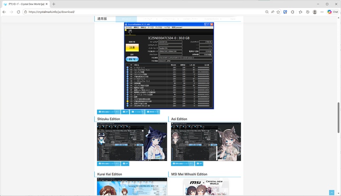Click the browser forward arrow
Image resolution: width=341 pixels, height=196 pixels.
click(x=12, y=12)
